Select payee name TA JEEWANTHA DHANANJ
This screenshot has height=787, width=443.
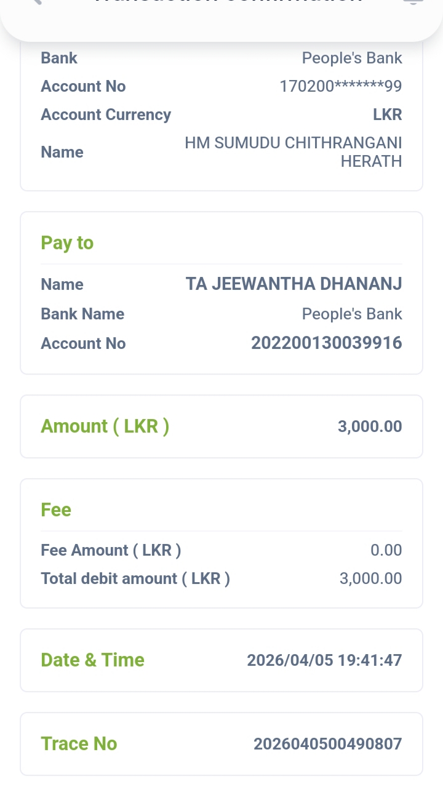293,284
